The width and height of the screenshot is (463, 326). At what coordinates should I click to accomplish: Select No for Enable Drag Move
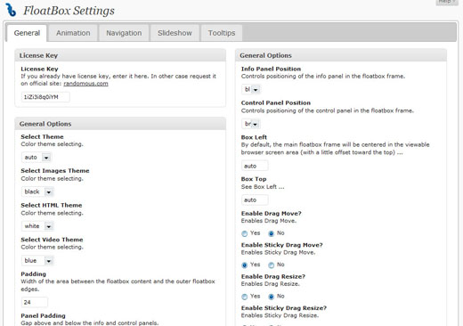(x=272, y=233)
